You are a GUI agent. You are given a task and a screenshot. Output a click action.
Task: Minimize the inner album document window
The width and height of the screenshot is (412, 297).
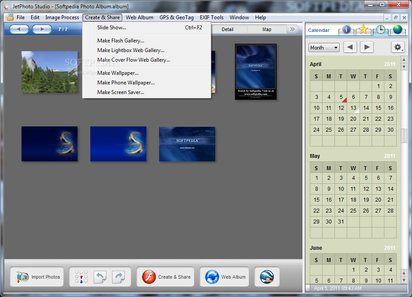tap(387, 17)
